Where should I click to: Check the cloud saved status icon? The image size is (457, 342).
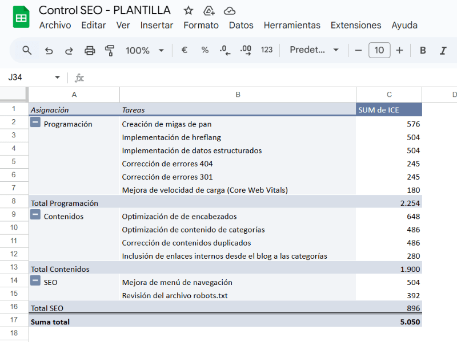[x=230, y=11]
